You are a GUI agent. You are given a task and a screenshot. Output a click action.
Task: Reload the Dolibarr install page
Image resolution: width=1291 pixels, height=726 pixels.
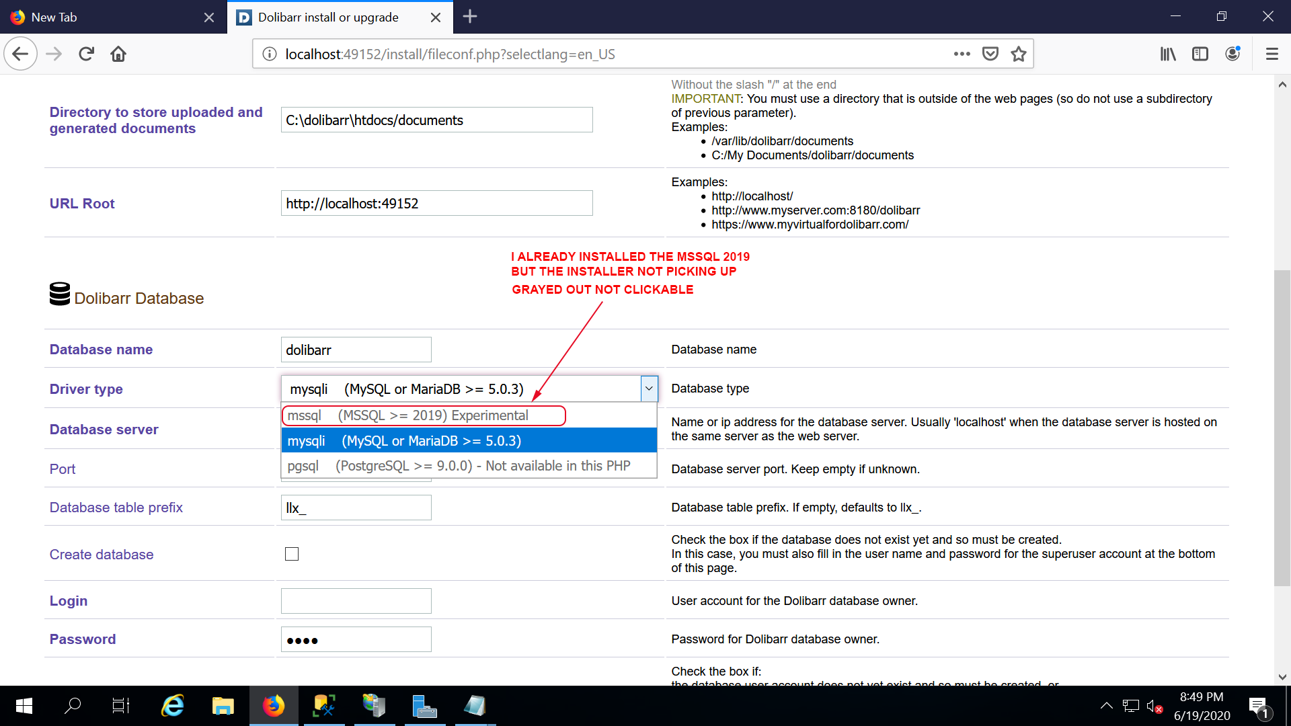pos(86,54)
